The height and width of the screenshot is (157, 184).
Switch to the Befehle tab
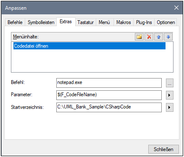[15, 22]
